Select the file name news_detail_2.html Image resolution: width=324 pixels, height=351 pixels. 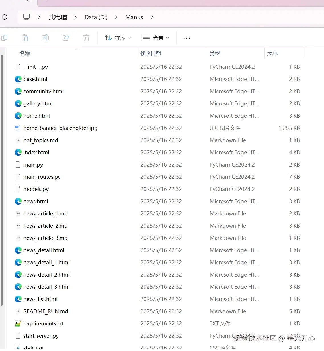pyautogui.click(x=46, y=275)
